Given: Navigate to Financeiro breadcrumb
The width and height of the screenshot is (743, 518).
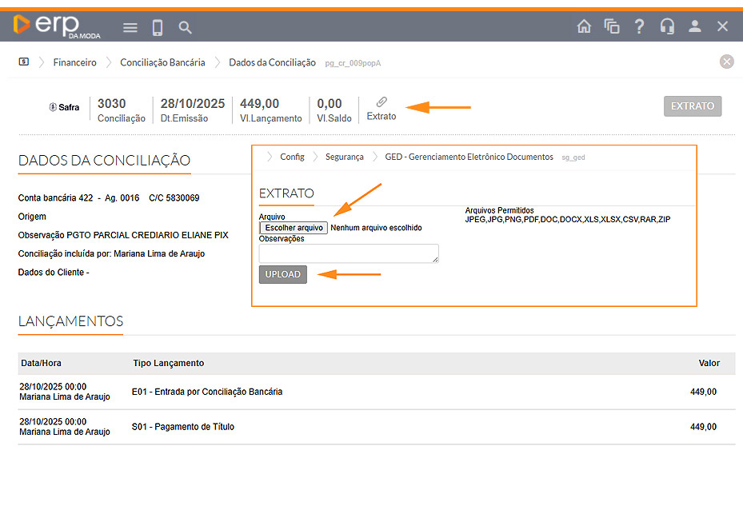Looking at the screenshot, I should 74,62.
